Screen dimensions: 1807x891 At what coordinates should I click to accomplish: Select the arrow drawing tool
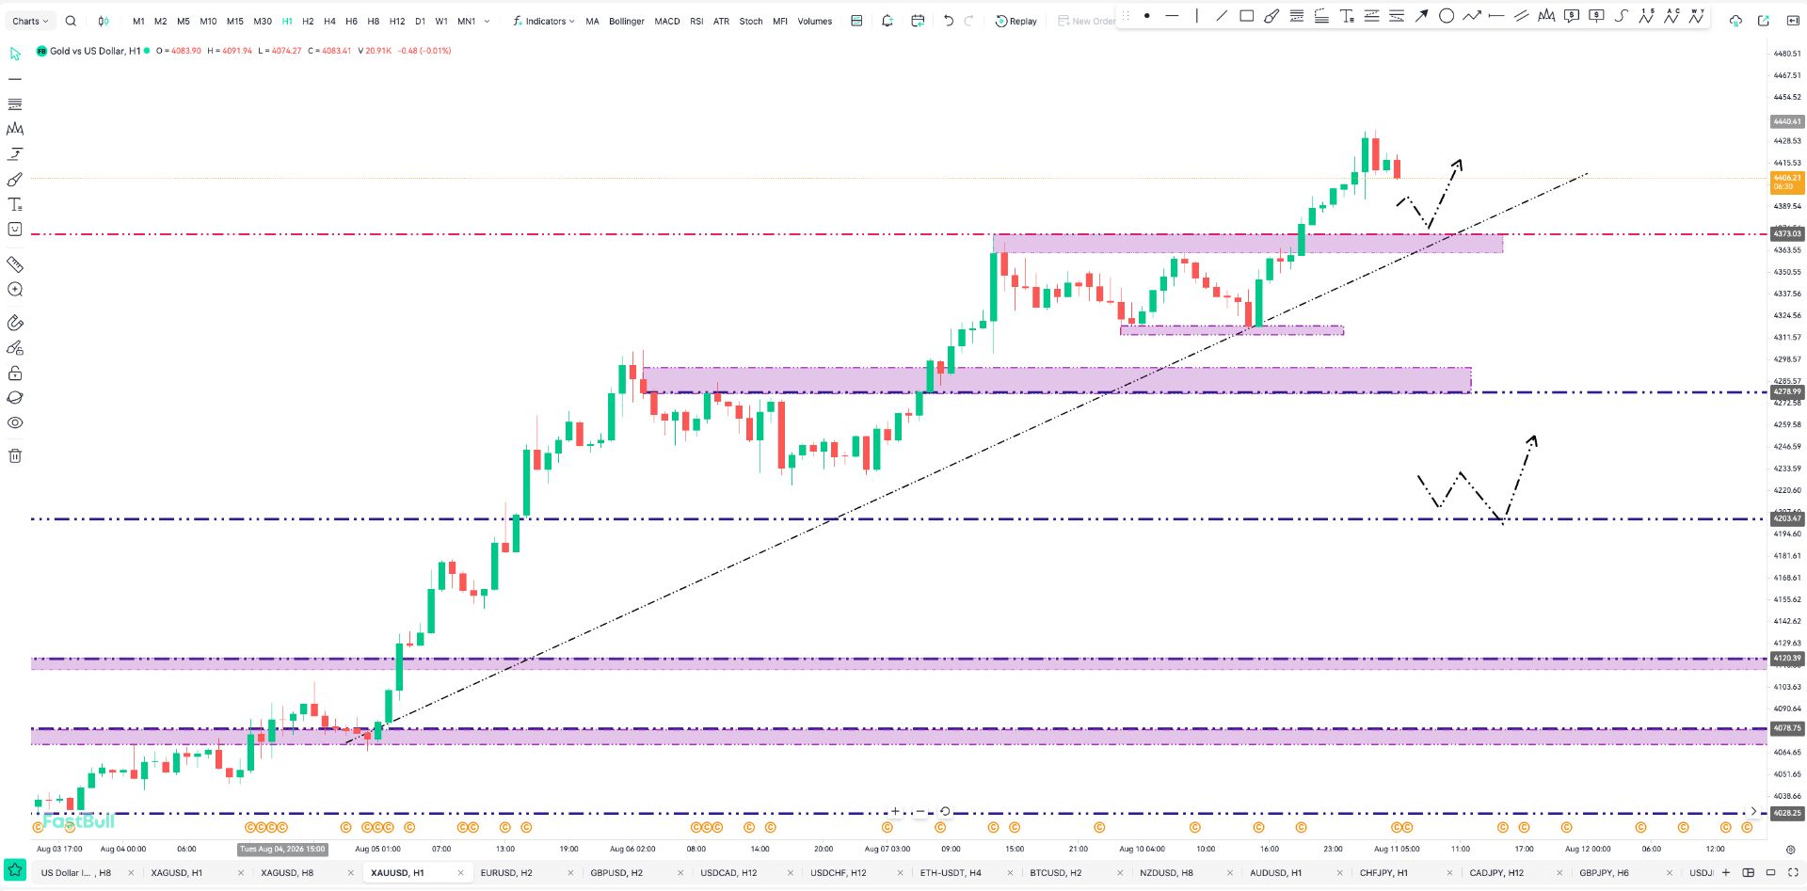[1422, 16]
